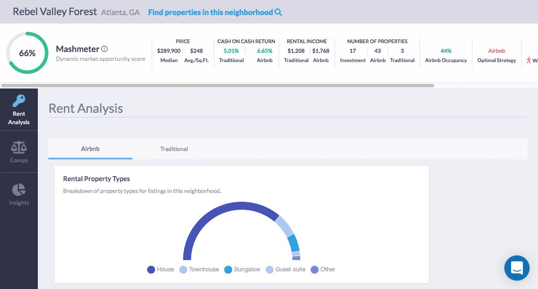Screen dimensions: 538x289
Task: Select the Airbnb tab
Action: 90,148
